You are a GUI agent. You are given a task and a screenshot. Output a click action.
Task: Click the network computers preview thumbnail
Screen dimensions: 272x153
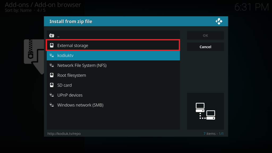[205, 111]
